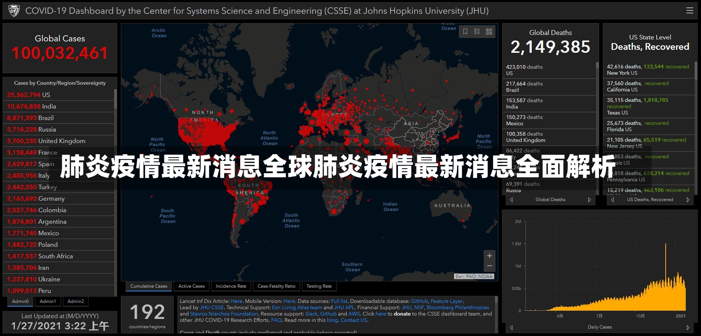
Task: Switch to Cumulative Cases tab
Action: (x=149, y=286)
